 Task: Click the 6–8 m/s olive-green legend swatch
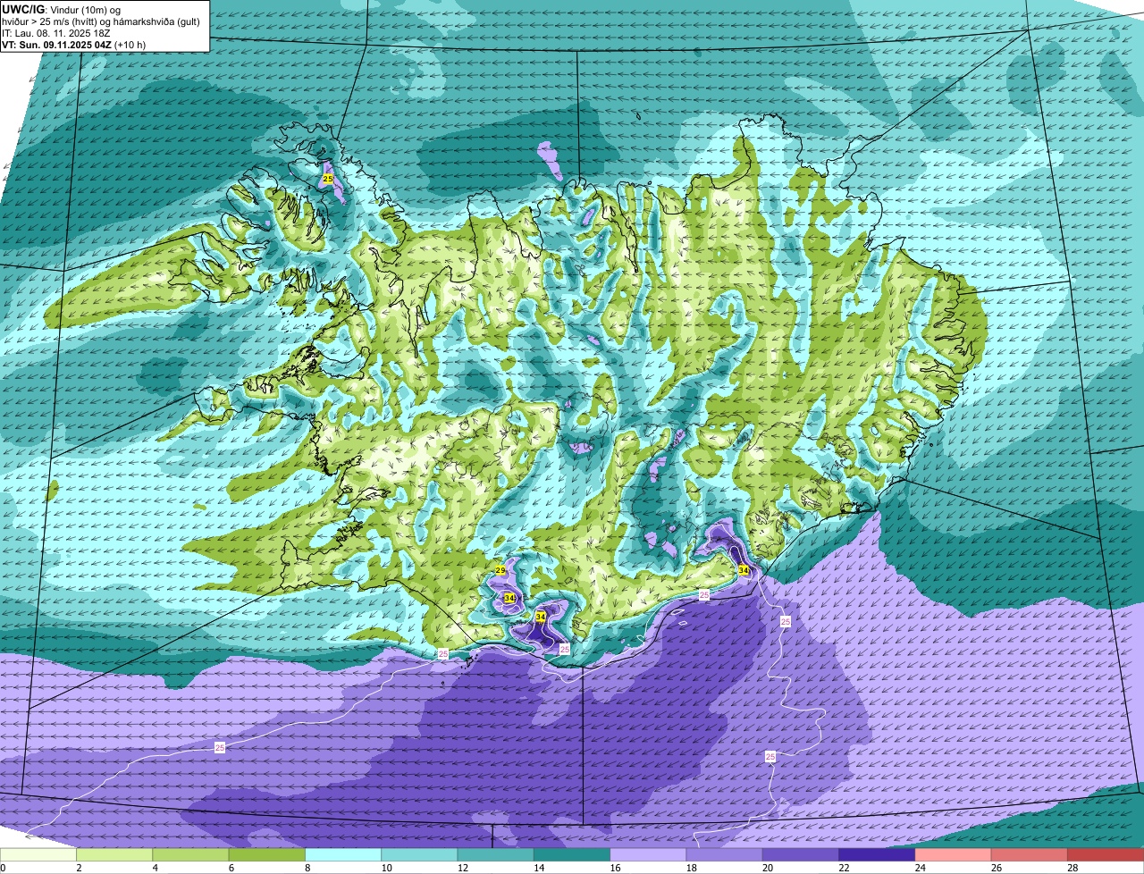tap(267, 855)
